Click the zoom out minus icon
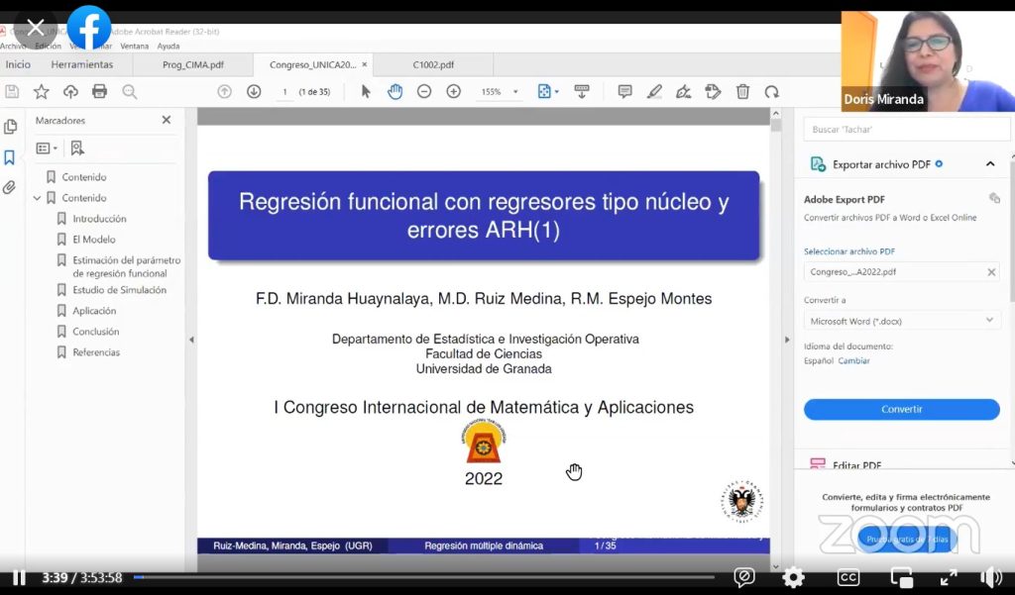 coord(424,92)
